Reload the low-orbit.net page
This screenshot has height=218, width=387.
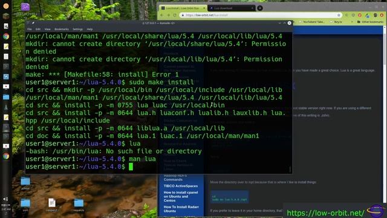(x=175, y=15)
